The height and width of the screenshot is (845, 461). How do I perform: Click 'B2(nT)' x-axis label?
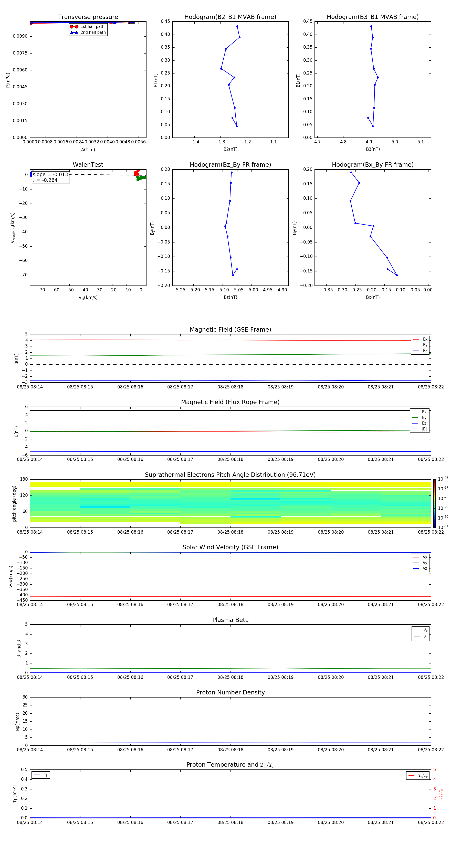click(230, 149)
